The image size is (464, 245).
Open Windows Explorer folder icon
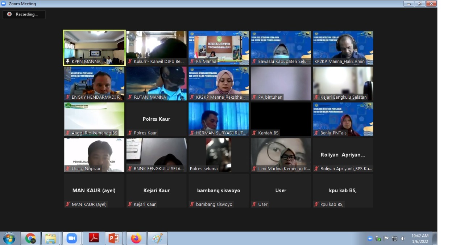(51, 238)
